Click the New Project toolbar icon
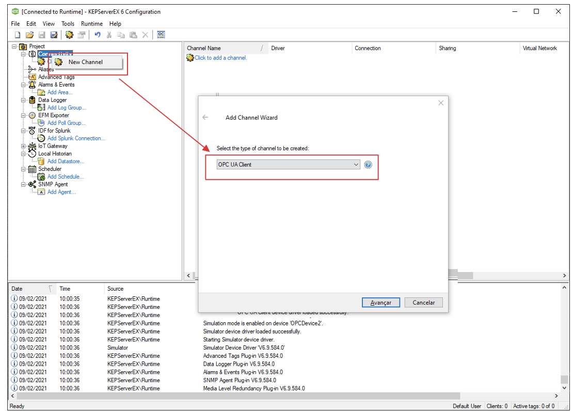The height and width of the screenshot is (411, 573). (17, 35)
